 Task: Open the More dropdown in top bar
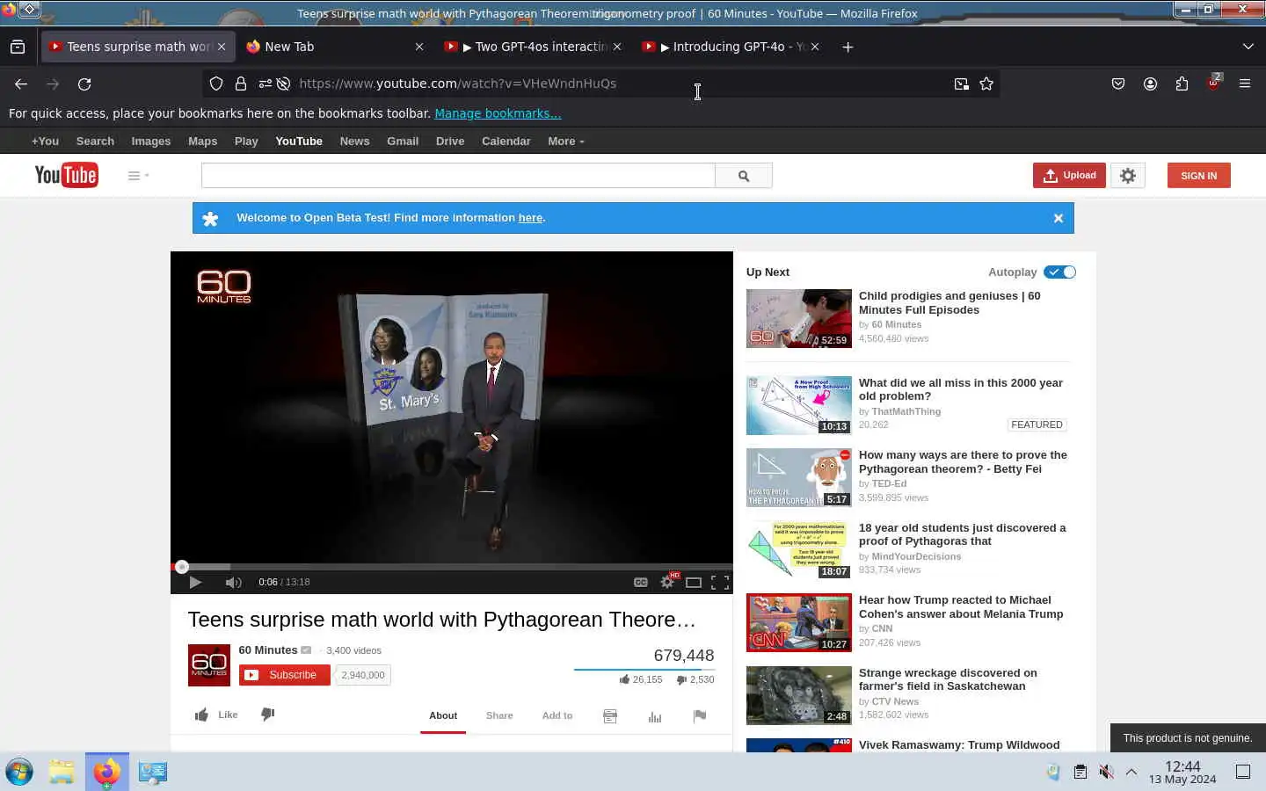[x=565, y=141]
